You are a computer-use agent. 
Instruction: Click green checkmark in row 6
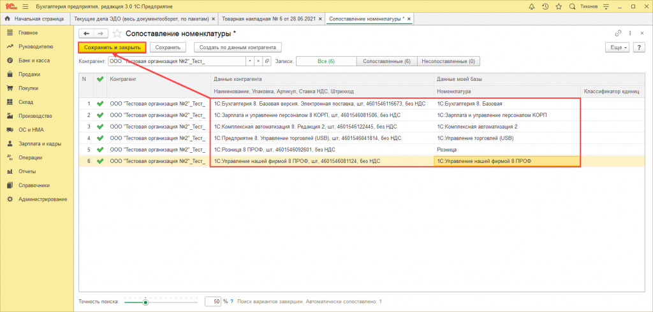[x=99, y=161]
